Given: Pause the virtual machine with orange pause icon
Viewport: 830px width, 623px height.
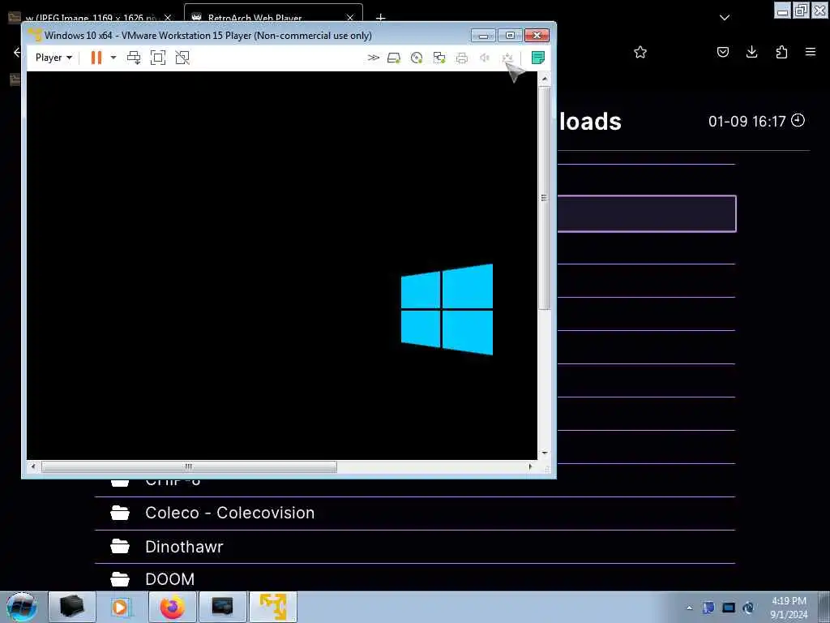Looking at the screenshot, I should (x=96, y=58).
